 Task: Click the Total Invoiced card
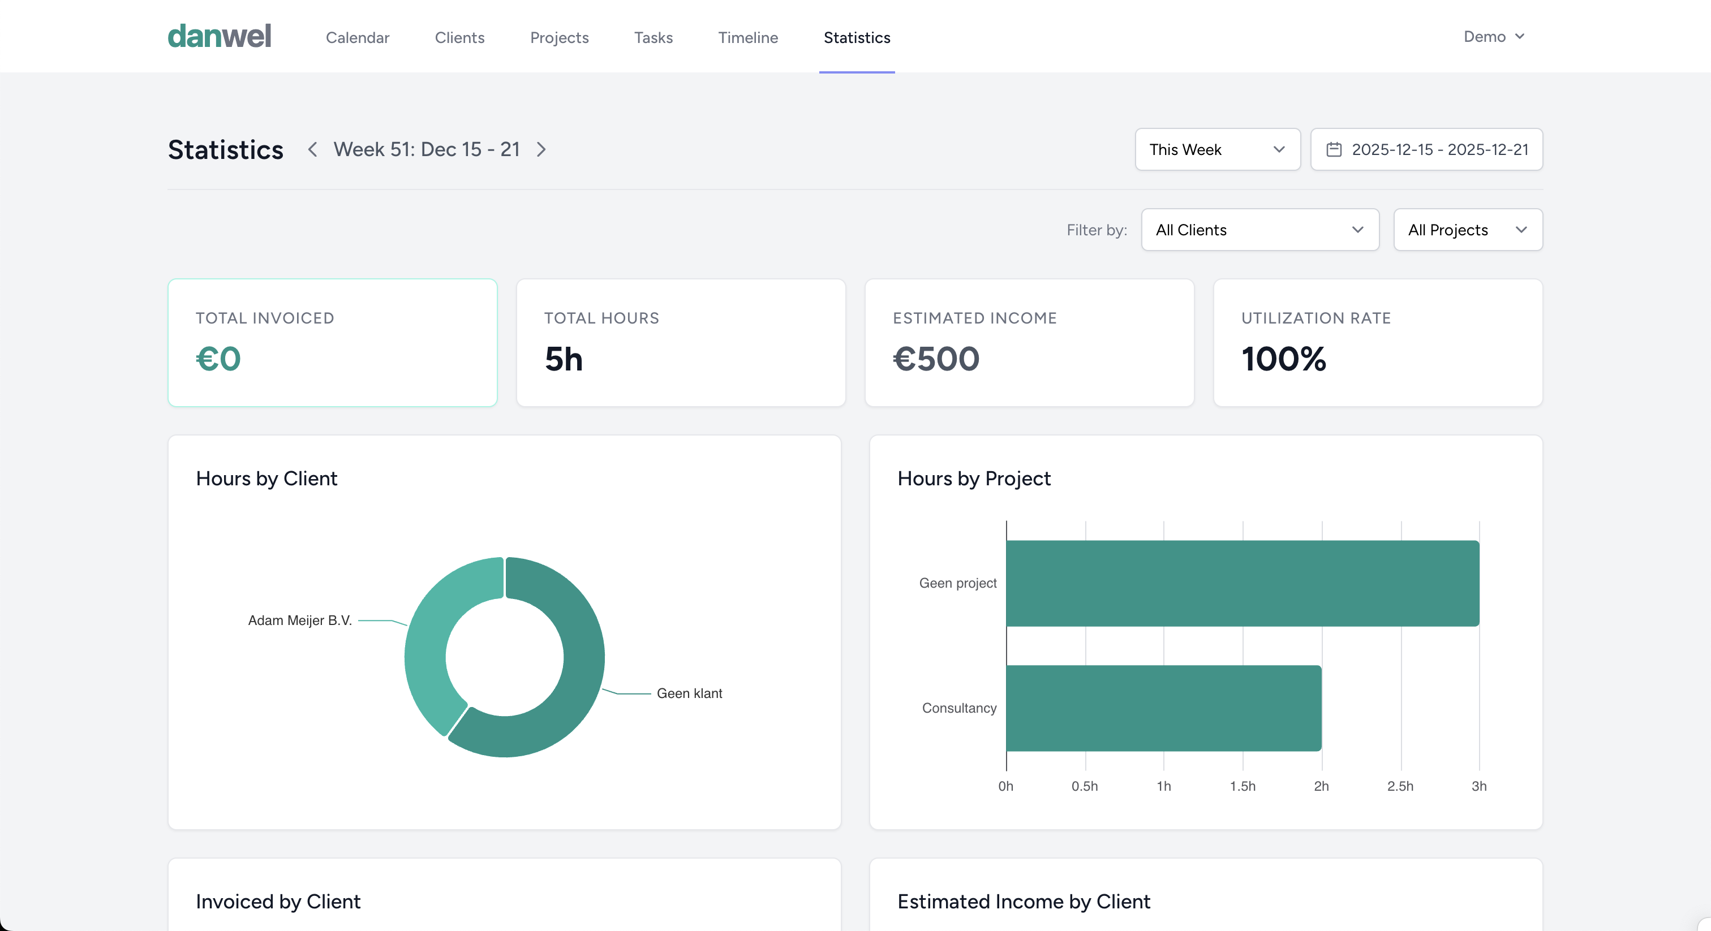click(332, 343)
